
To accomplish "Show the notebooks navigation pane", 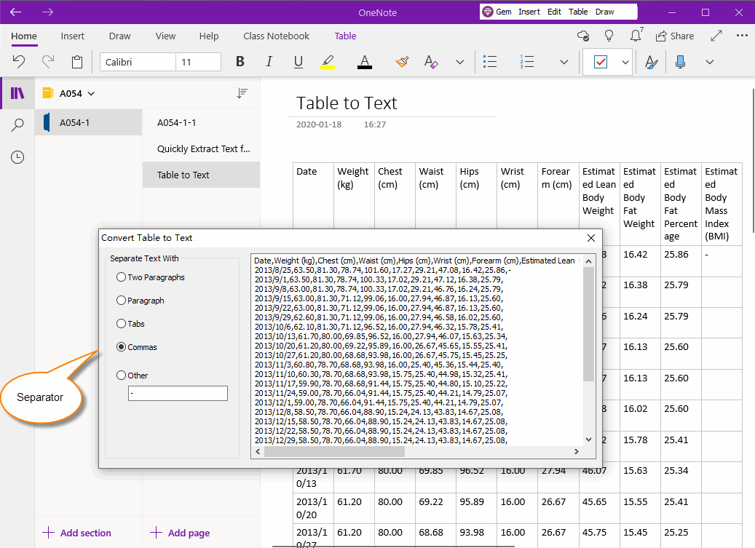I will (17, 93).
